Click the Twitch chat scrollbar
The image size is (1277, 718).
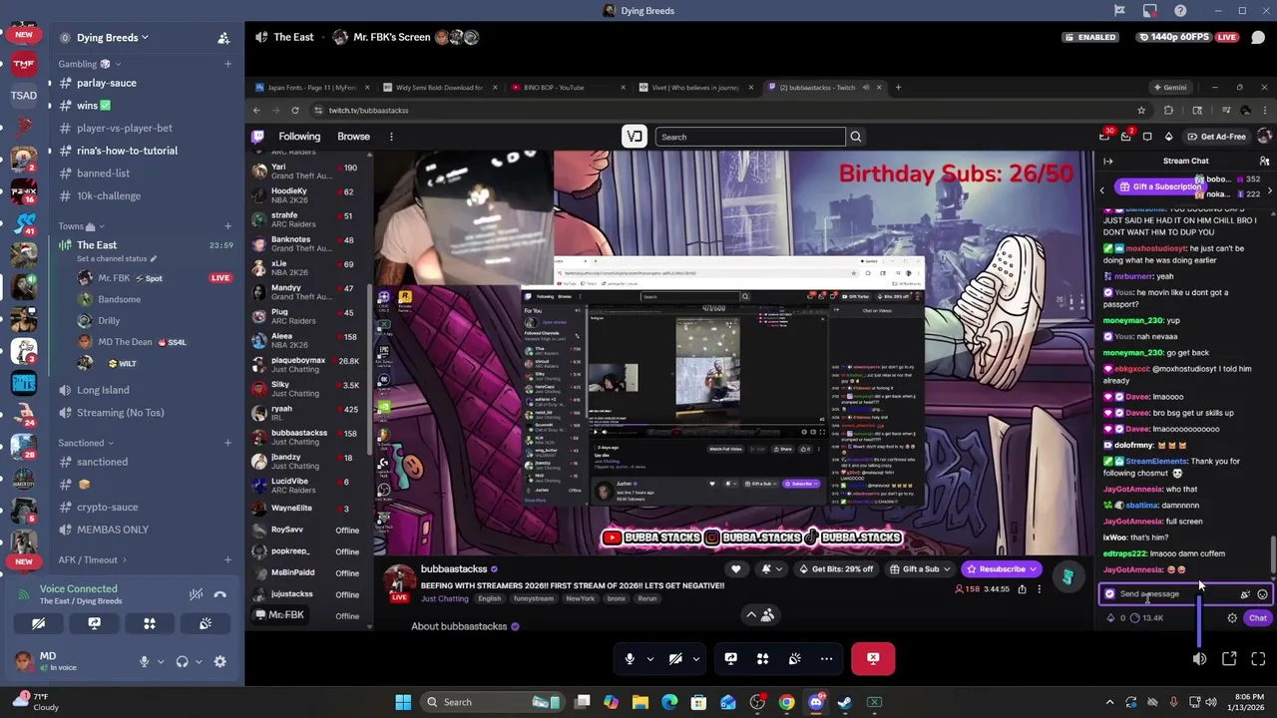(x=1272, y=555)
